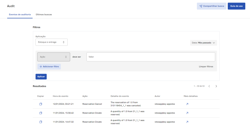Clear filters using Limpar filtros
This screenshot has width=250, height=126.
pyautogui.click(x=206, y=66)
